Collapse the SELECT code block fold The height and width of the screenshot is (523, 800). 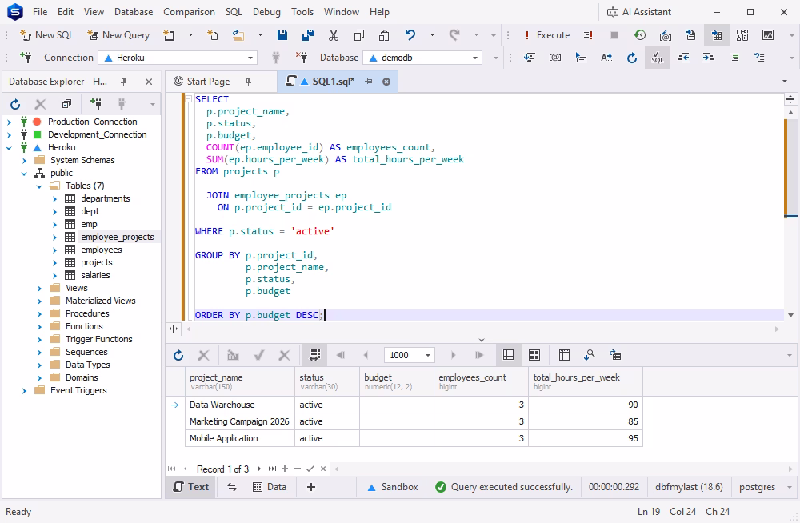pos(188,99)
